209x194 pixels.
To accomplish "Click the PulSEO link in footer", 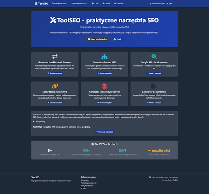I will 175,180.
